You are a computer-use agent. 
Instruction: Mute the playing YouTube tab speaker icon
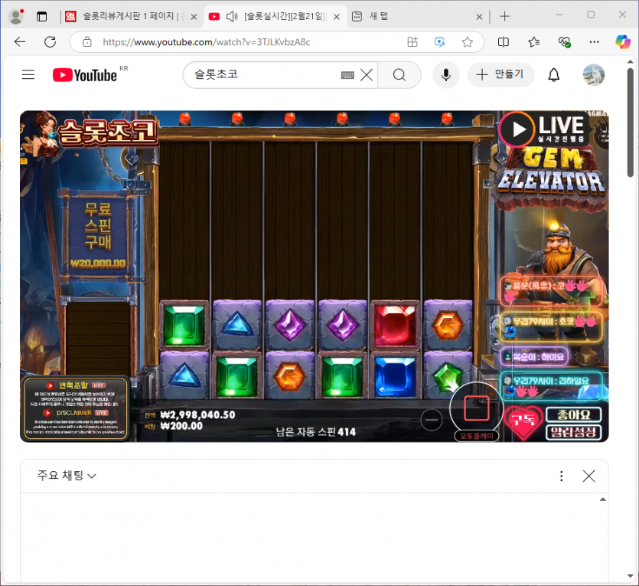231,16
